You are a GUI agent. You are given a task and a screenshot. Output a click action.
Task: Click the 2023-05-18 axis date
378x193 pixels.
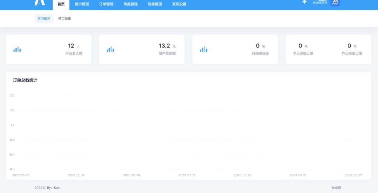click(132, 175)
